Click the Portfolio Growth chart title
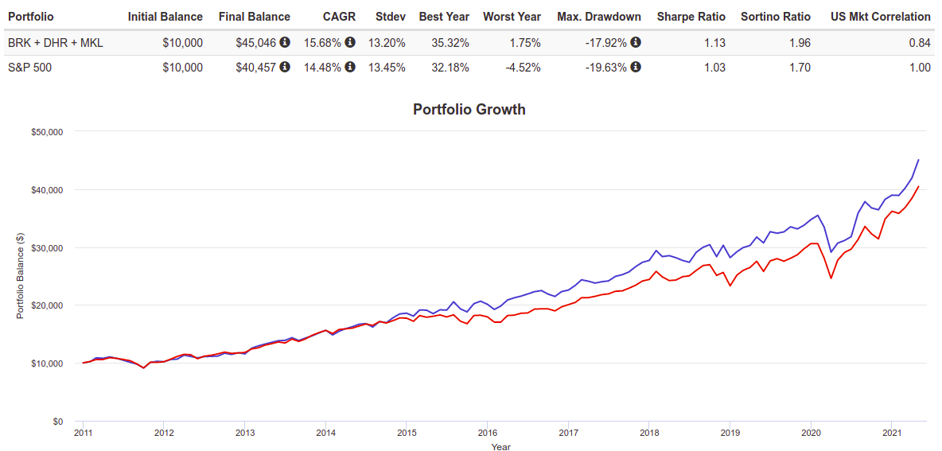This screenshot has width=942, height=451. (x=469, y=110)
